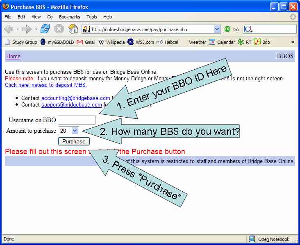Open the Bookmarks menu
The width and height of the screenshot is (300, 245).
pyautogui.click(x=69, y=17)
